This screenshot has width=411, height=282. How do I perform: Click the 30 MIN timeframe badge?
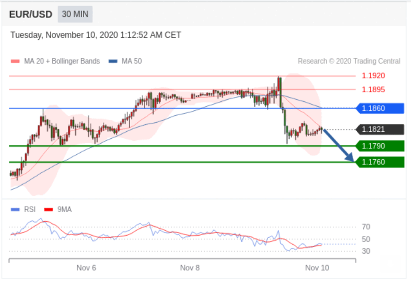click(x=75, y=14)
